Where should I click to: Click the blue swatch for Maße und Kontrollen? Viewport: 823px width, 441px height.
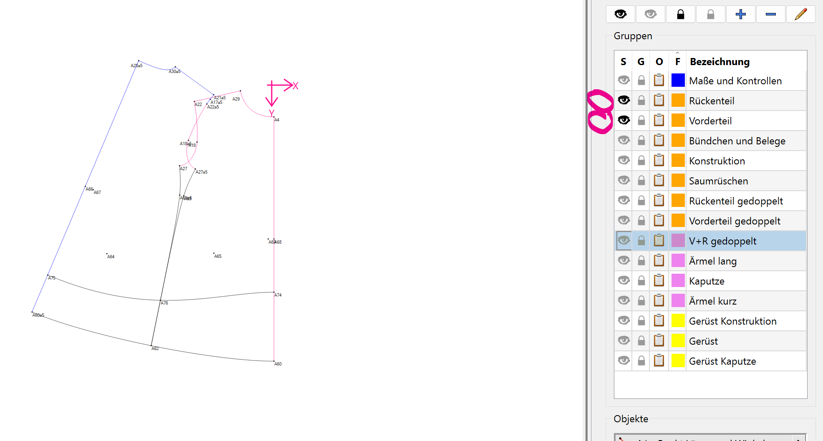[678, 81]
